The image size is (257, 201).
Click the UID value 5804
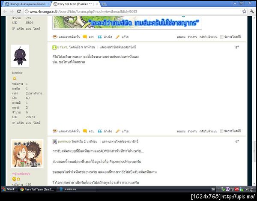(x=29, y=23)
